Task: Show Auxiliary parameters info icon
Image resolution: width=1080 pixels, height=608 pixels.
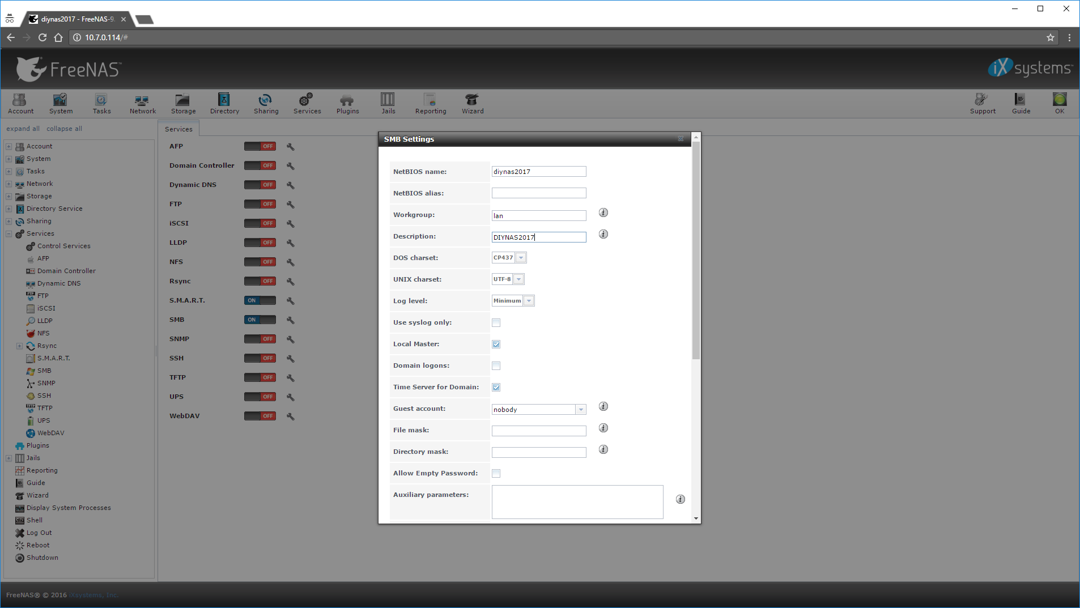Action: pyautogui.click(x=681, y=499)
